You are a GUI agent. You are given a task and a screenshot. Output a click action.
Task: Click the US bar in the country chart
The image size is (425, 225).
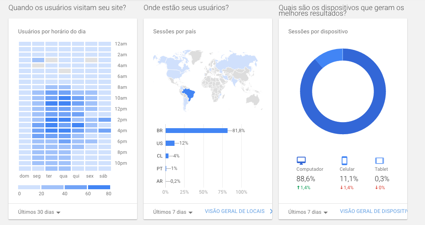coord(170,143)
